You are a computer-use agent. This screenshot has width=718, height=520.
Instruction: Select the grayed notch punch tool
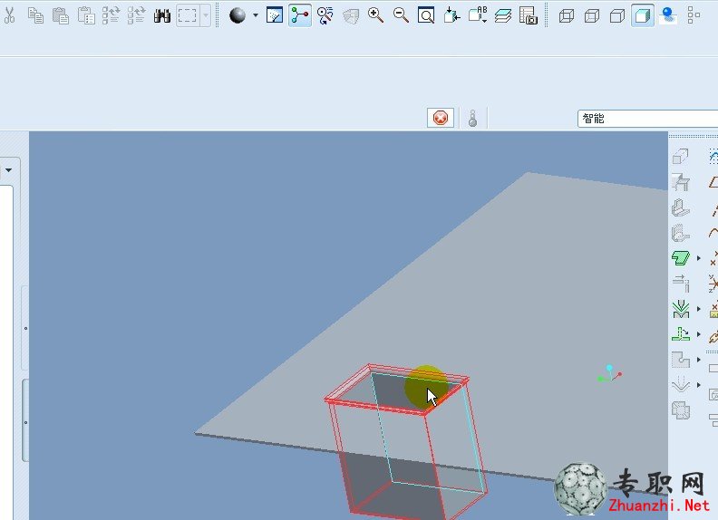coord(681,360)
